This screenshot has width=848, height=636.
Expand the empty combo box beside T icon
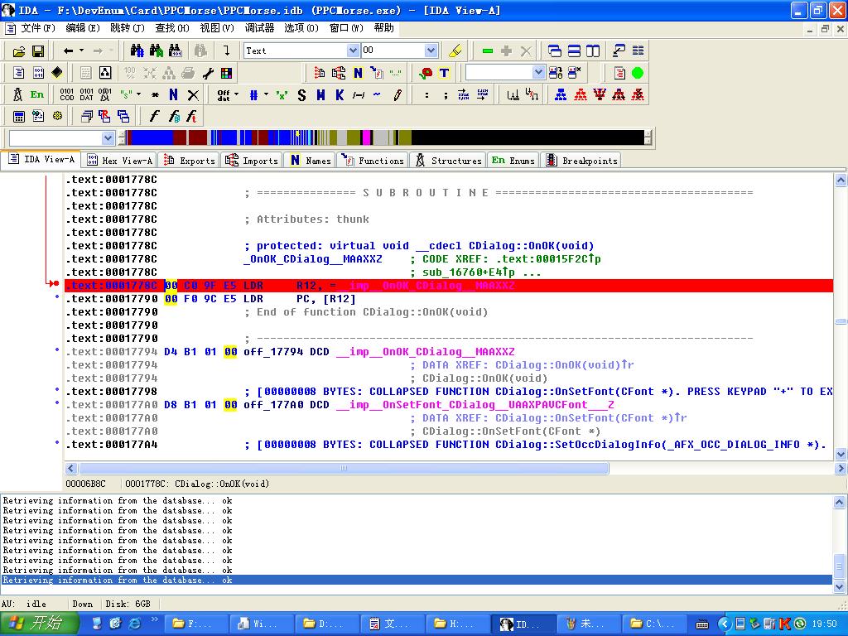538,73
